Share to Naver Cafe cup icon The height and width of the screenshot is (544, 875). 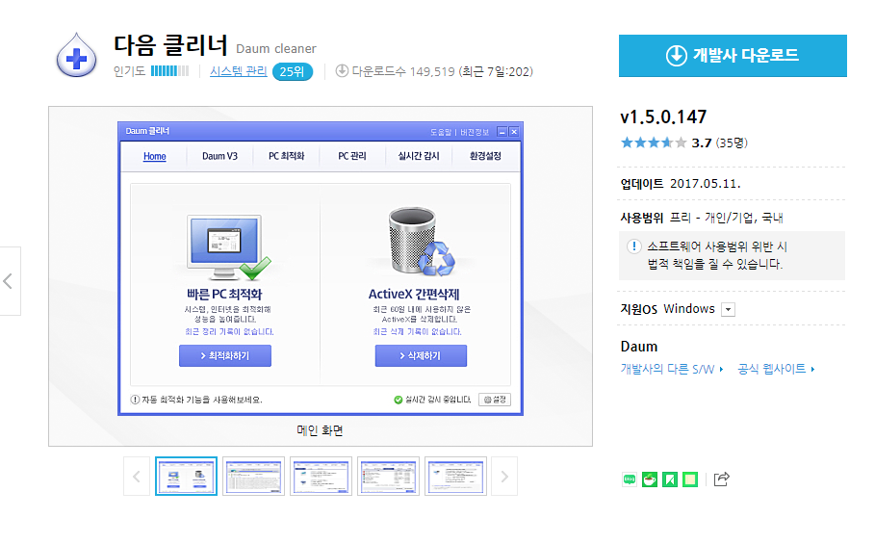(650, 479)
